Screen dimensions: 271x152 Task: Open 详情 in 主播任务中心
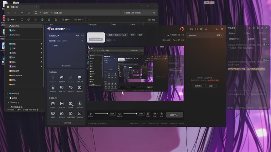pyautogui.click(x=219, y=35)
